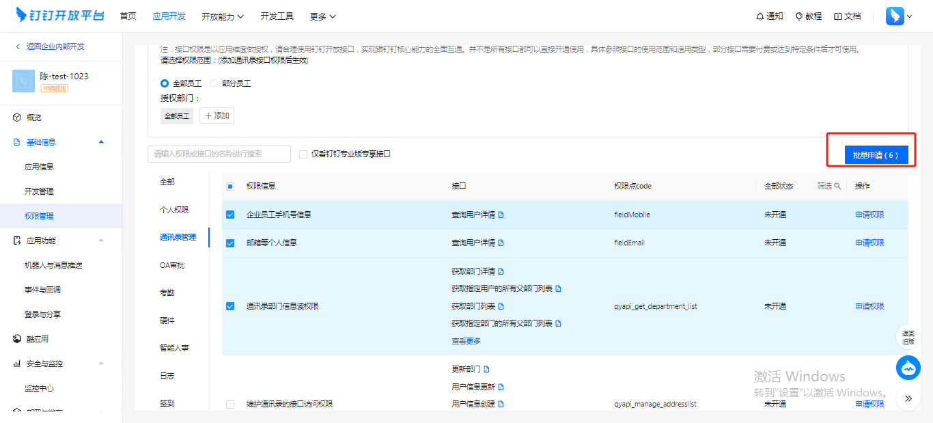
Task: Open the 开放能力 dropdown menu
Action: [221, 16]
